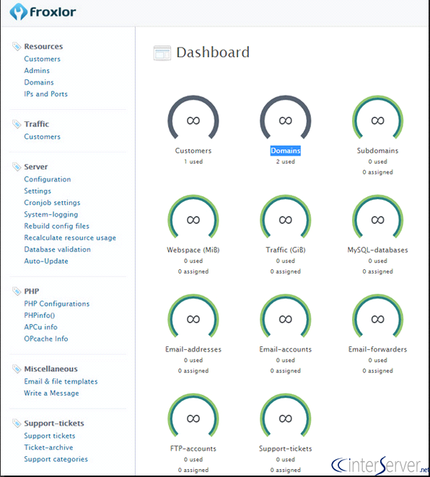Click the Froxlor brand name text
The width and height of the screenshot is (430, 477).
(x=53, y=12)
